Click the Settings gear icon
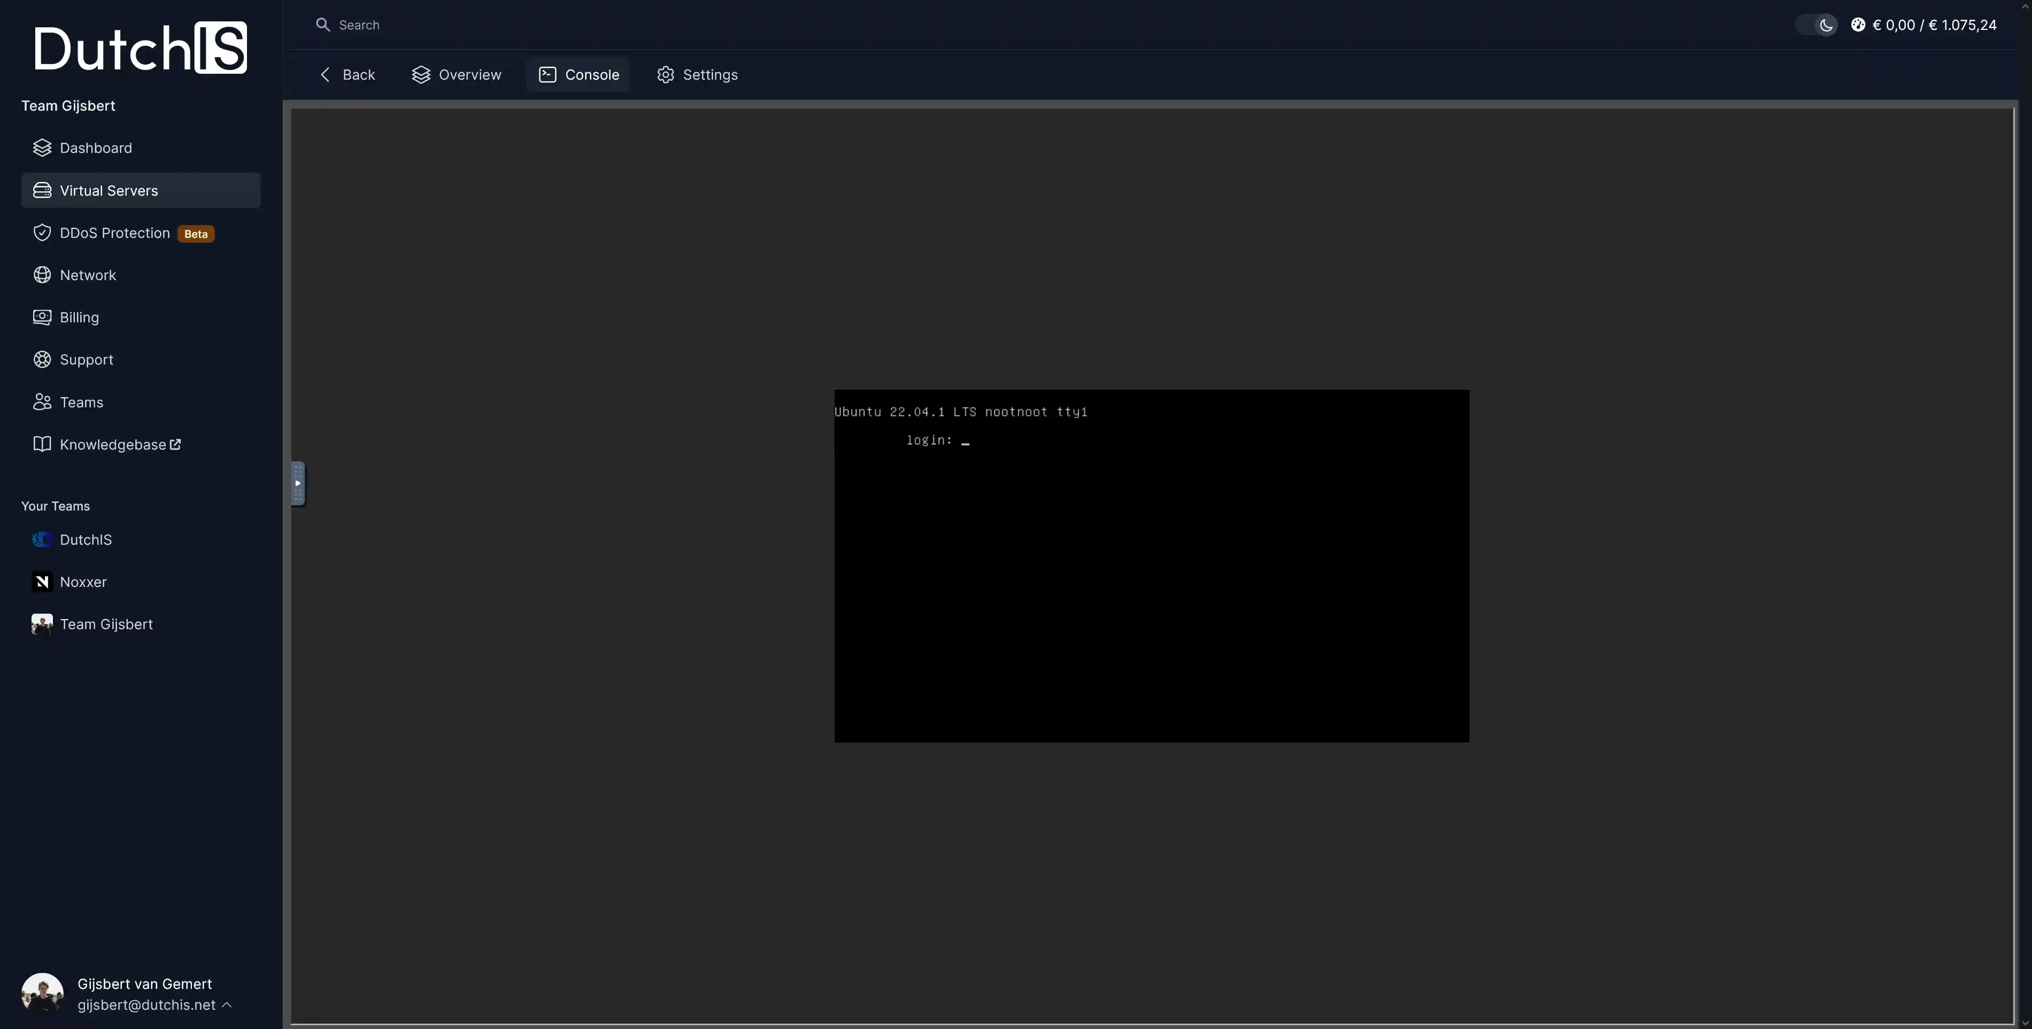This screenshot has height=1029, width=2032. pos(666,74)
